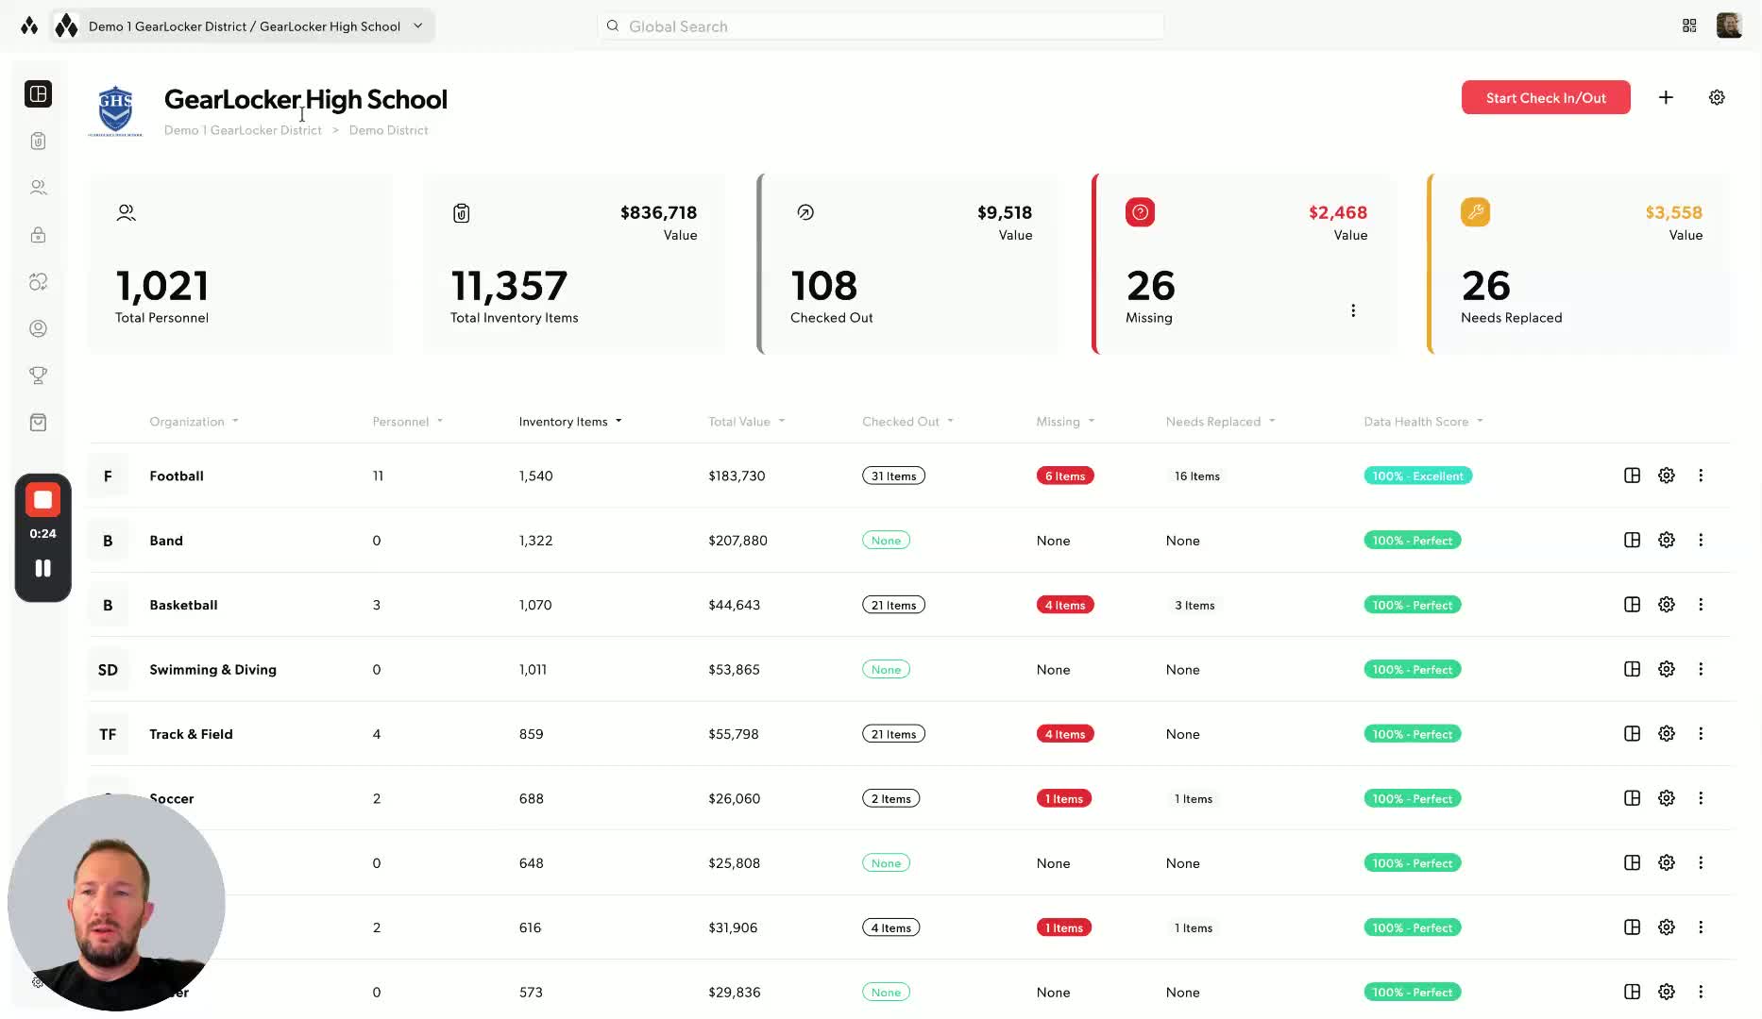1762x1019 pixels.
Task: Focus the Global Search field
Action: [880, 26]
